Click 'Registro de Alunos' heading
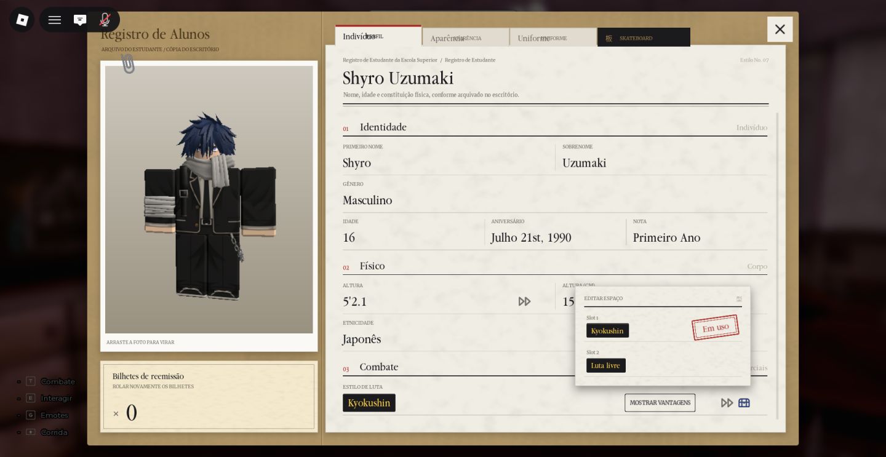 click(155, 34)
